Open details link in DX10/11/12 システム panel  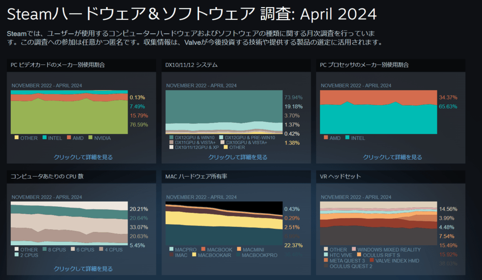pos(238,157)
